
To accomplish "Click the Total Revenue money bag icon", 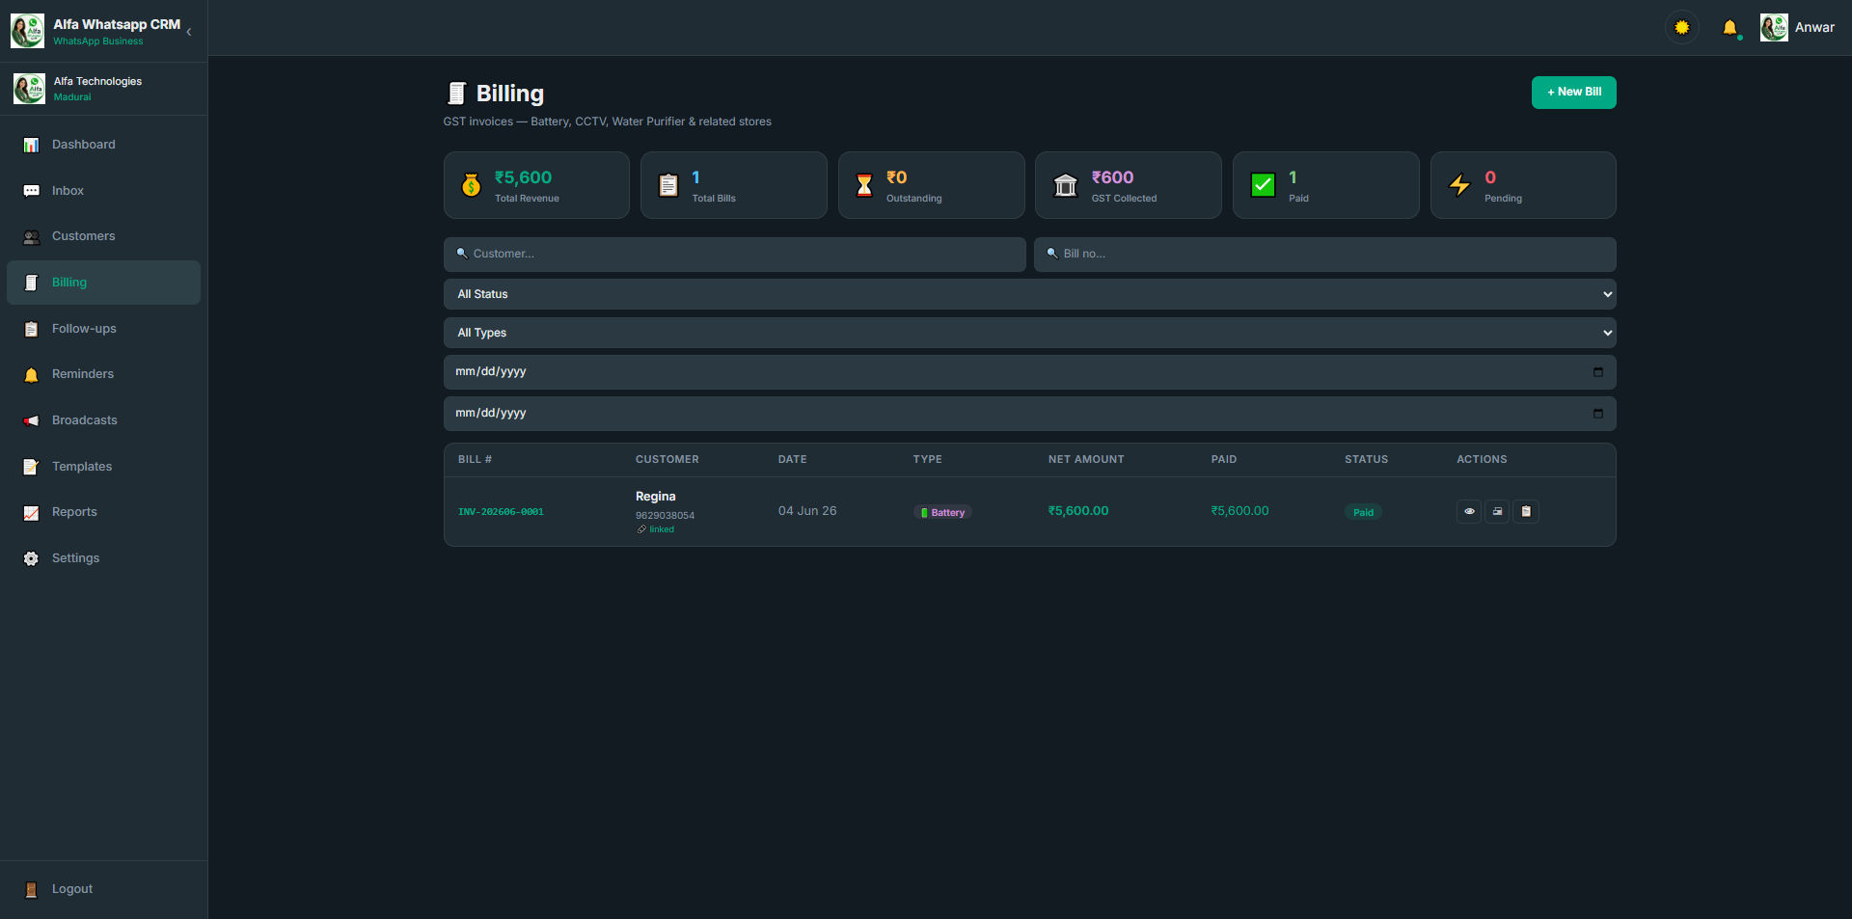I will pyautogui.click(x=471, y=184).
